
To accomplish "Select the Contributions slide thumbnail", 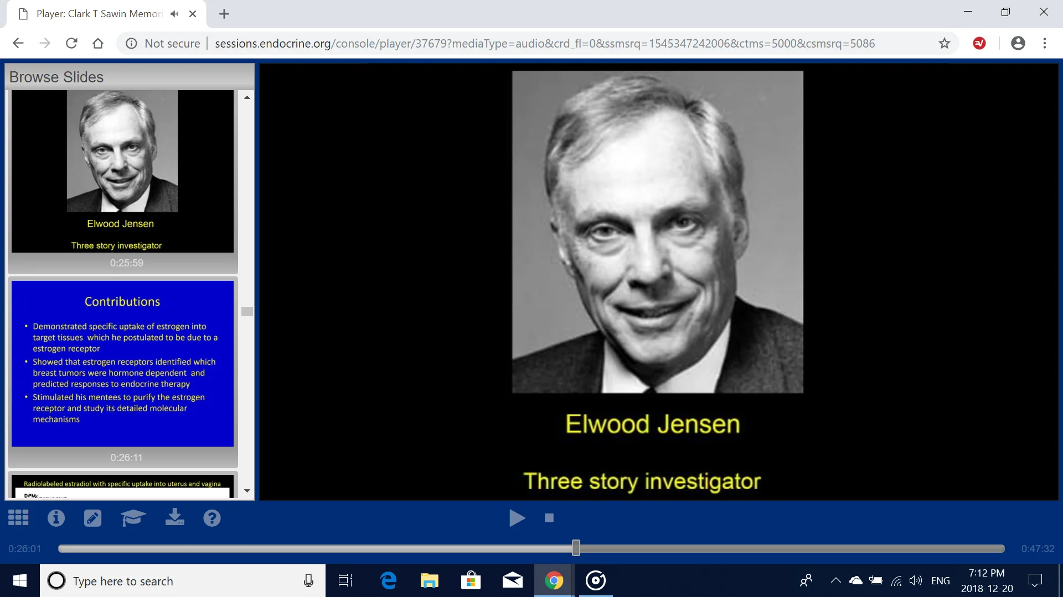I will tap(122, 364).
